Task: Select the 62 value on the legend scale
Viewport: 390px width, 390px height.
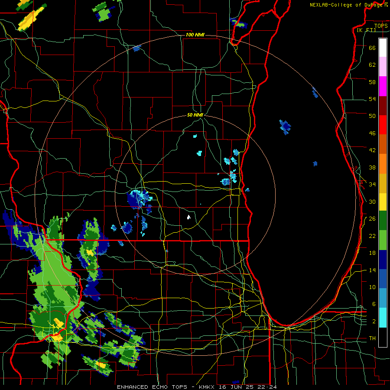Action: [372, 65]
